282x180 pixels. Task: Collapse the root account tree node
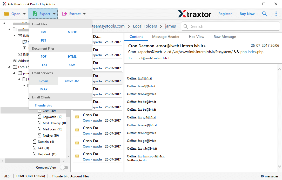tap(4, 23)
